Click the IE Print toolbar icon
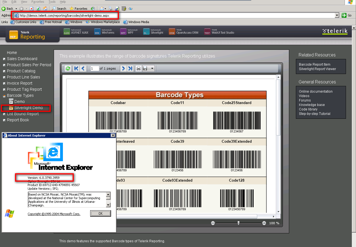Image resolution: width=356 pixels, height=247 pixels. [x=111, y=9]
